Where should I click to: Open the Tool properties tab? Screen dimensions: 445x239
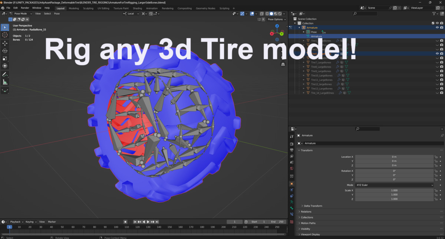point(292,136)
